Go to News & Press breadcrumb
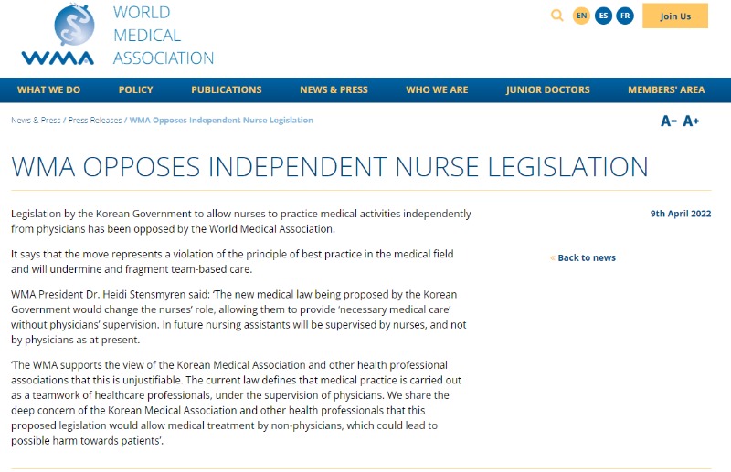This screenshot has width=731, height=472. click(36, 121)
